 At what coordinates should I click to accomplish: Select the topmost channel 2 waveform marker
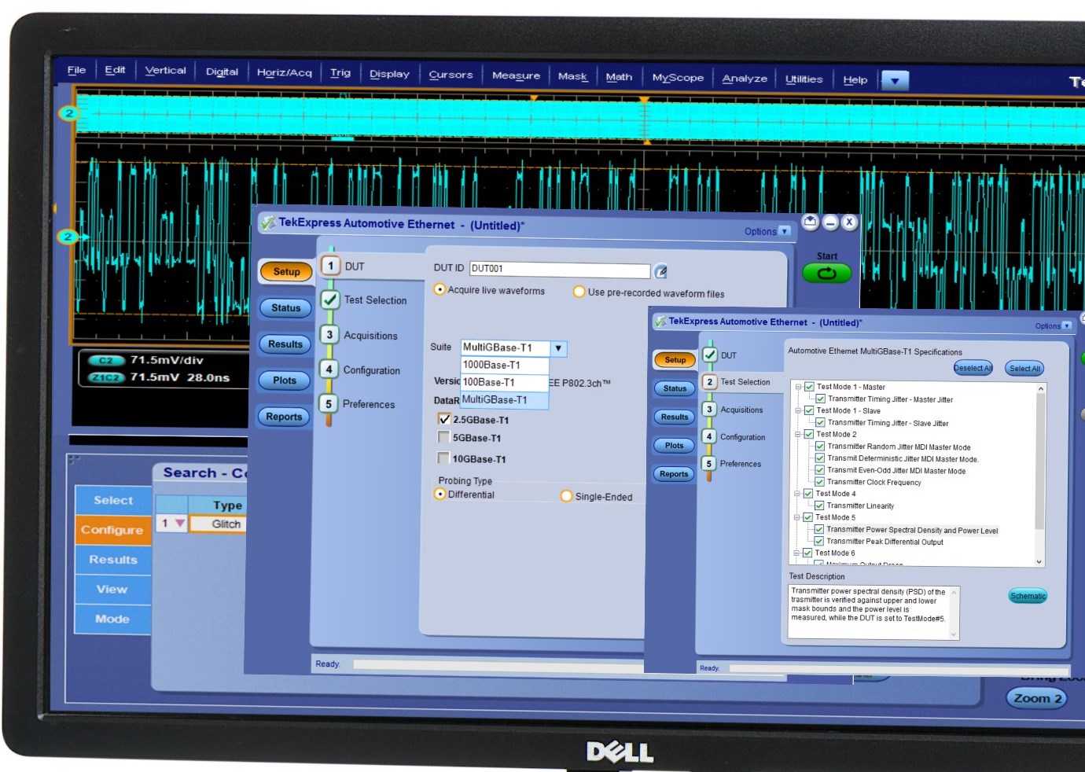69,113
